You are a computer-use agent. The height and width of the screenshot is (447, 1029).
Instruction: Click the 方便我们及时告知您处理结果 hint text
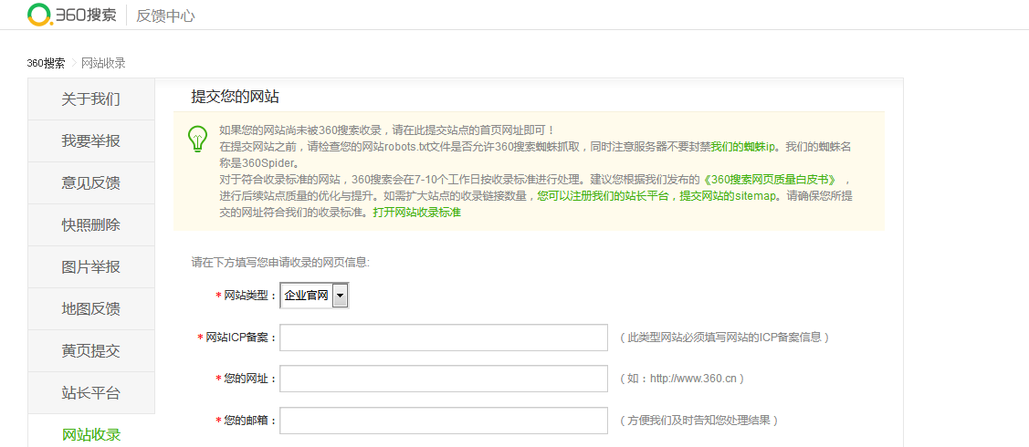(x=698, y=421)
